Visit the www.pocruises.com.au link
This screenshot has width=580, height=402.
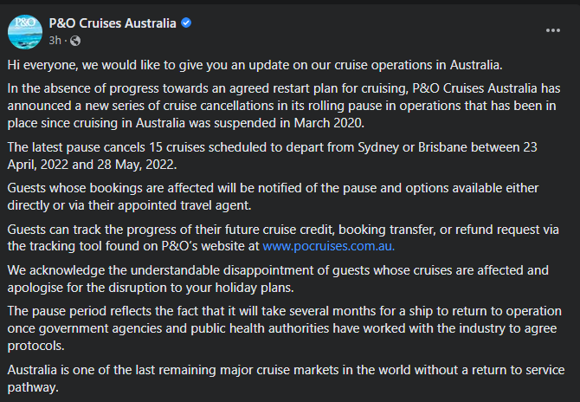click(328, 246)
